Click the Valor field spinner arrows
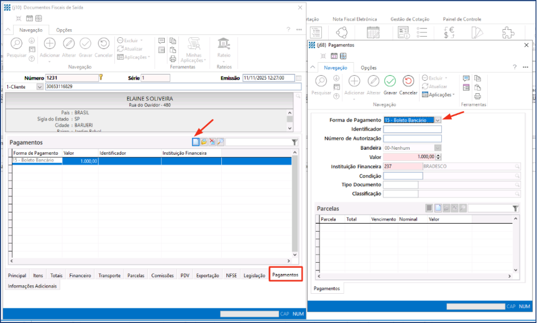The height and width of the screenshot is (323, 537). (x=438, y=157)
